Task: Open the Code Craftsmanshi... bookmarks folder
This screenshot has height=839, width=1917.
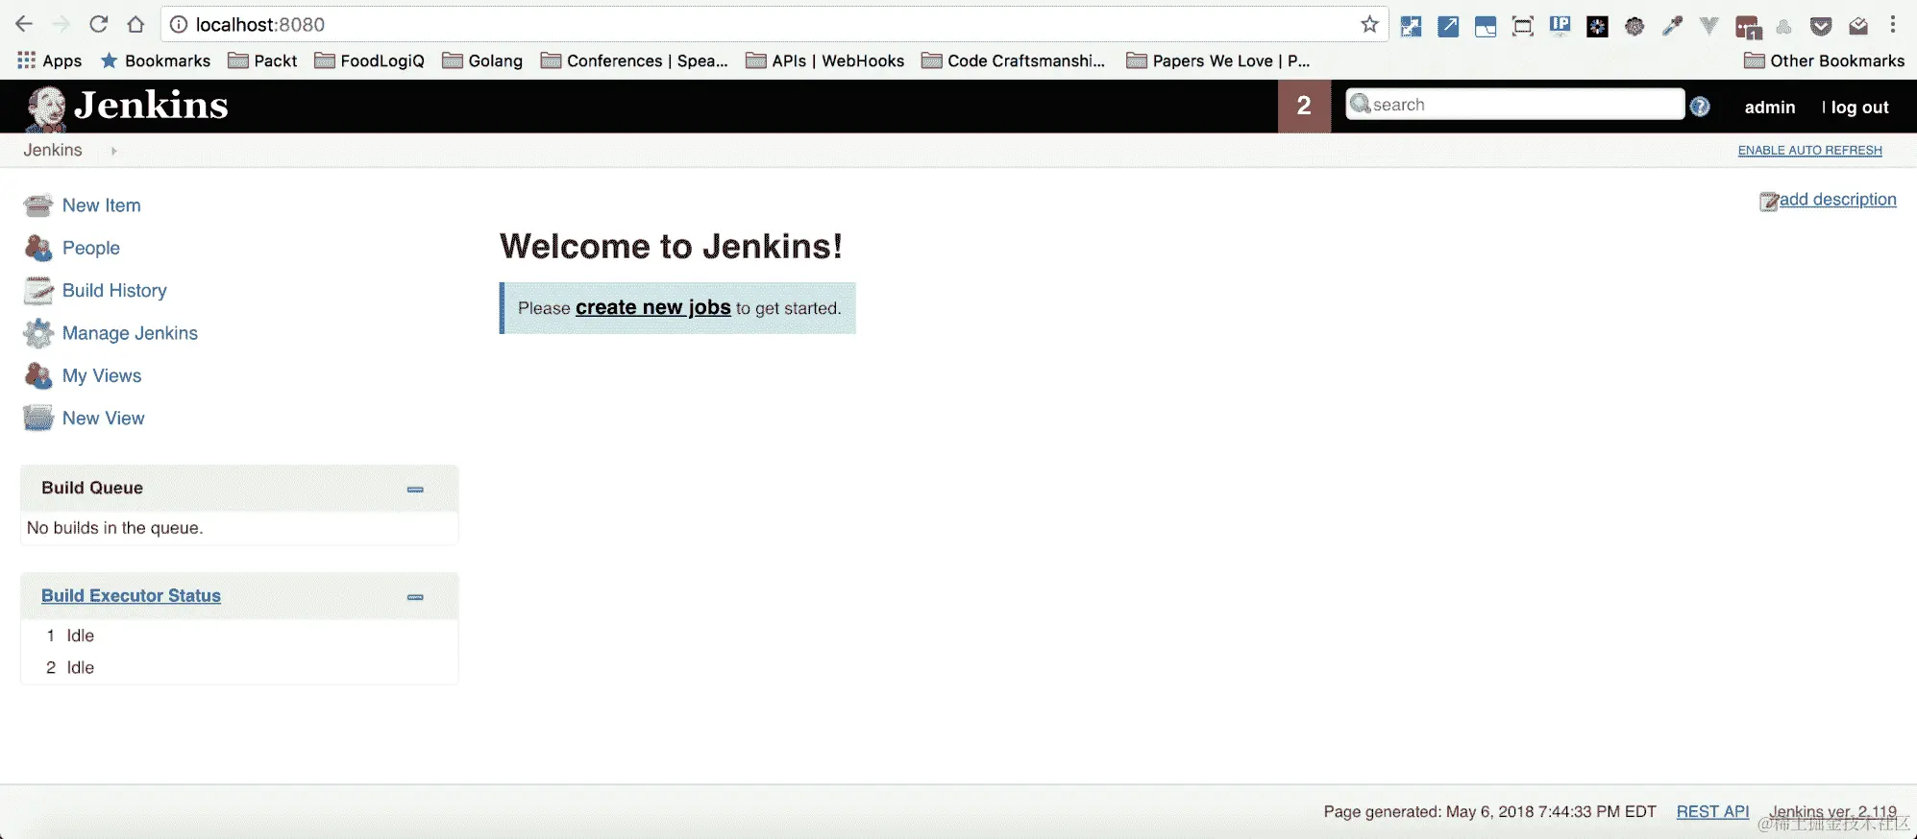Action: [1014, 60]
